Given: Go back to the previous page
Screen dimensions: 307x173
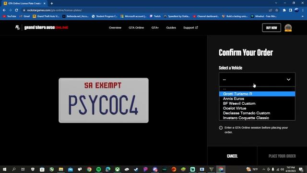Looking at the screenshot, I should click(4, 10).
